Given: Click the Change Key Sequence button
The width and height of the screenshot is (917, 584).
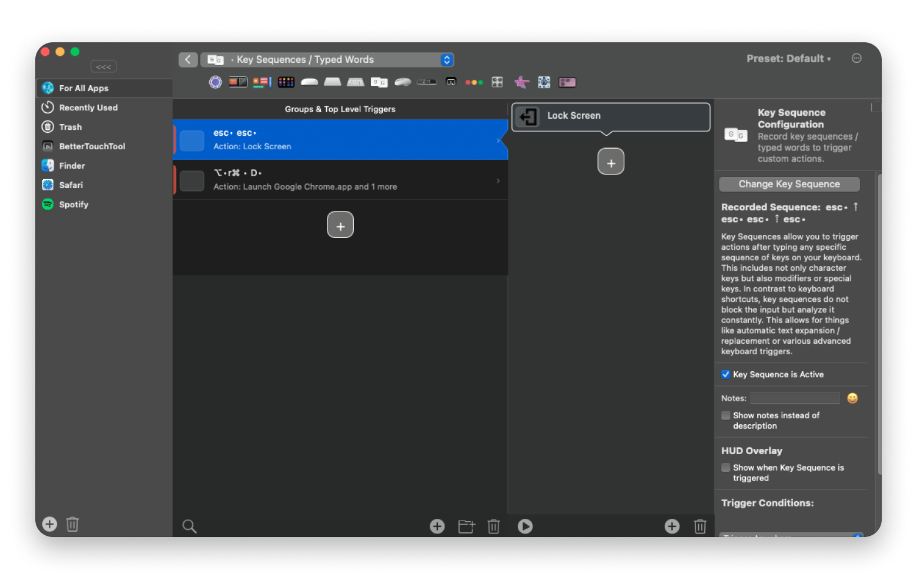Looking at the screenshot, I should pos(789,184).
